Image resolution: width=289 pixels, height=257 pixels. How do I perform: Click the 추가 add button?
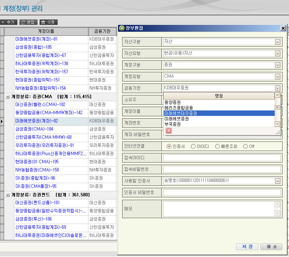[9, 22]
